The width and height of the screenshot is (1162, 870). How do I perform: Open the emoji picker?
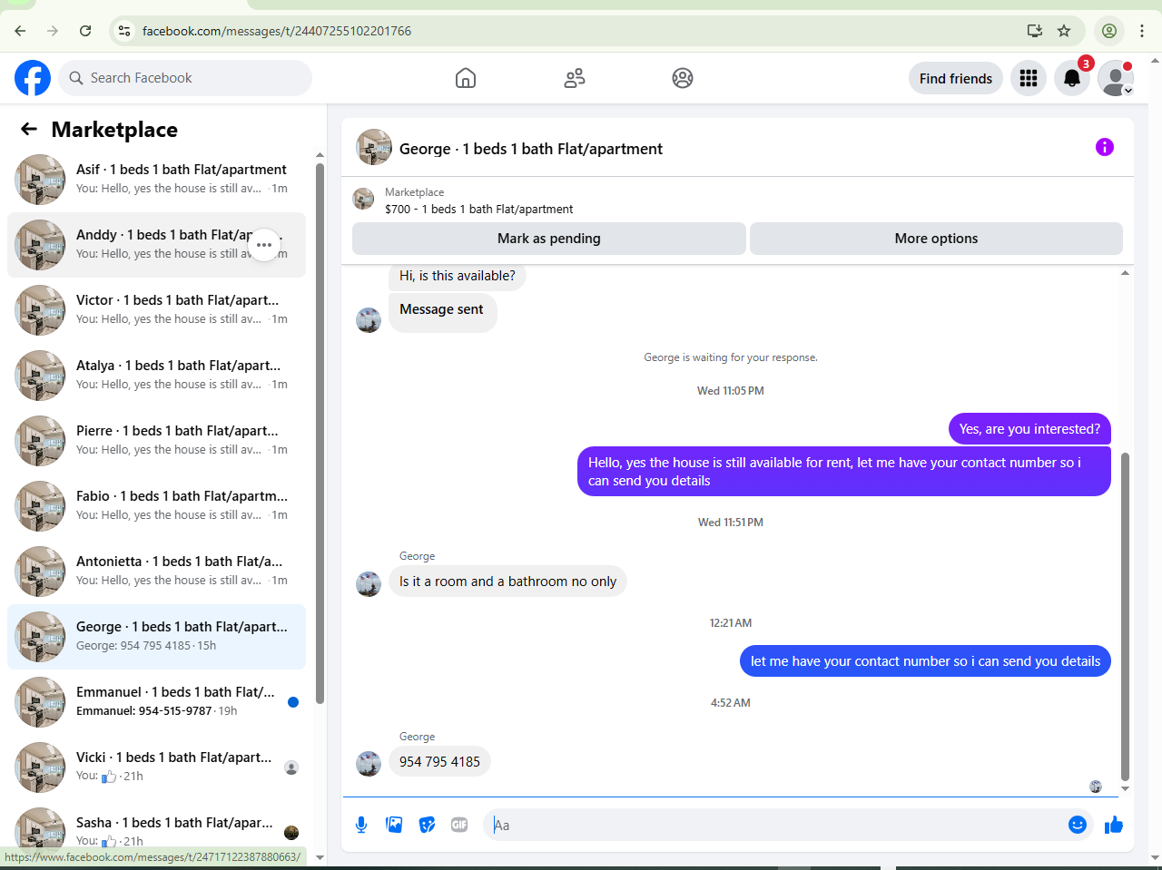[1078, 825]
